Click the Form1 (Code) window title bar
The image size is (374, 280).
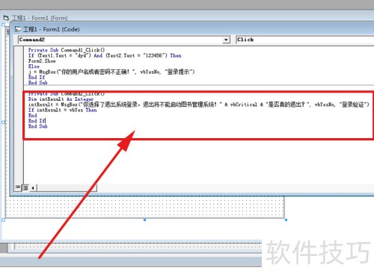pos(193,29)
